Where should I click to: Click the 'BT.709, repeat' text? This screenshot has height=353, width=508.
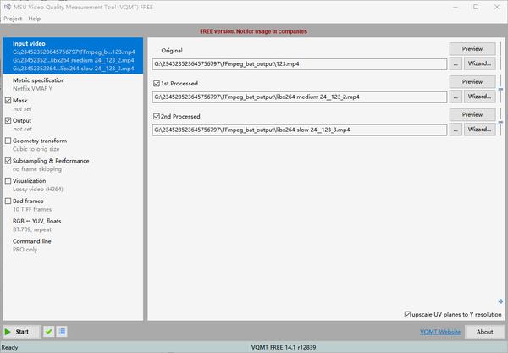pyautogui.click(x=32, y=229)
